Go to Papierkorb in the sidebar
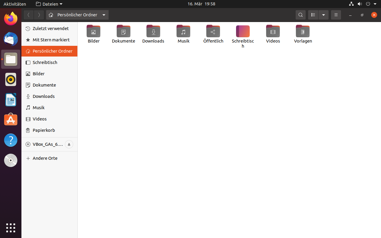This screenshot has width=381, height=238. (x=44, y=130)
